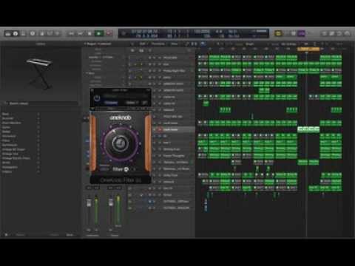Select the Piano category in Library
The height and width of the screenshot is (266, 355).
point(6,140)
